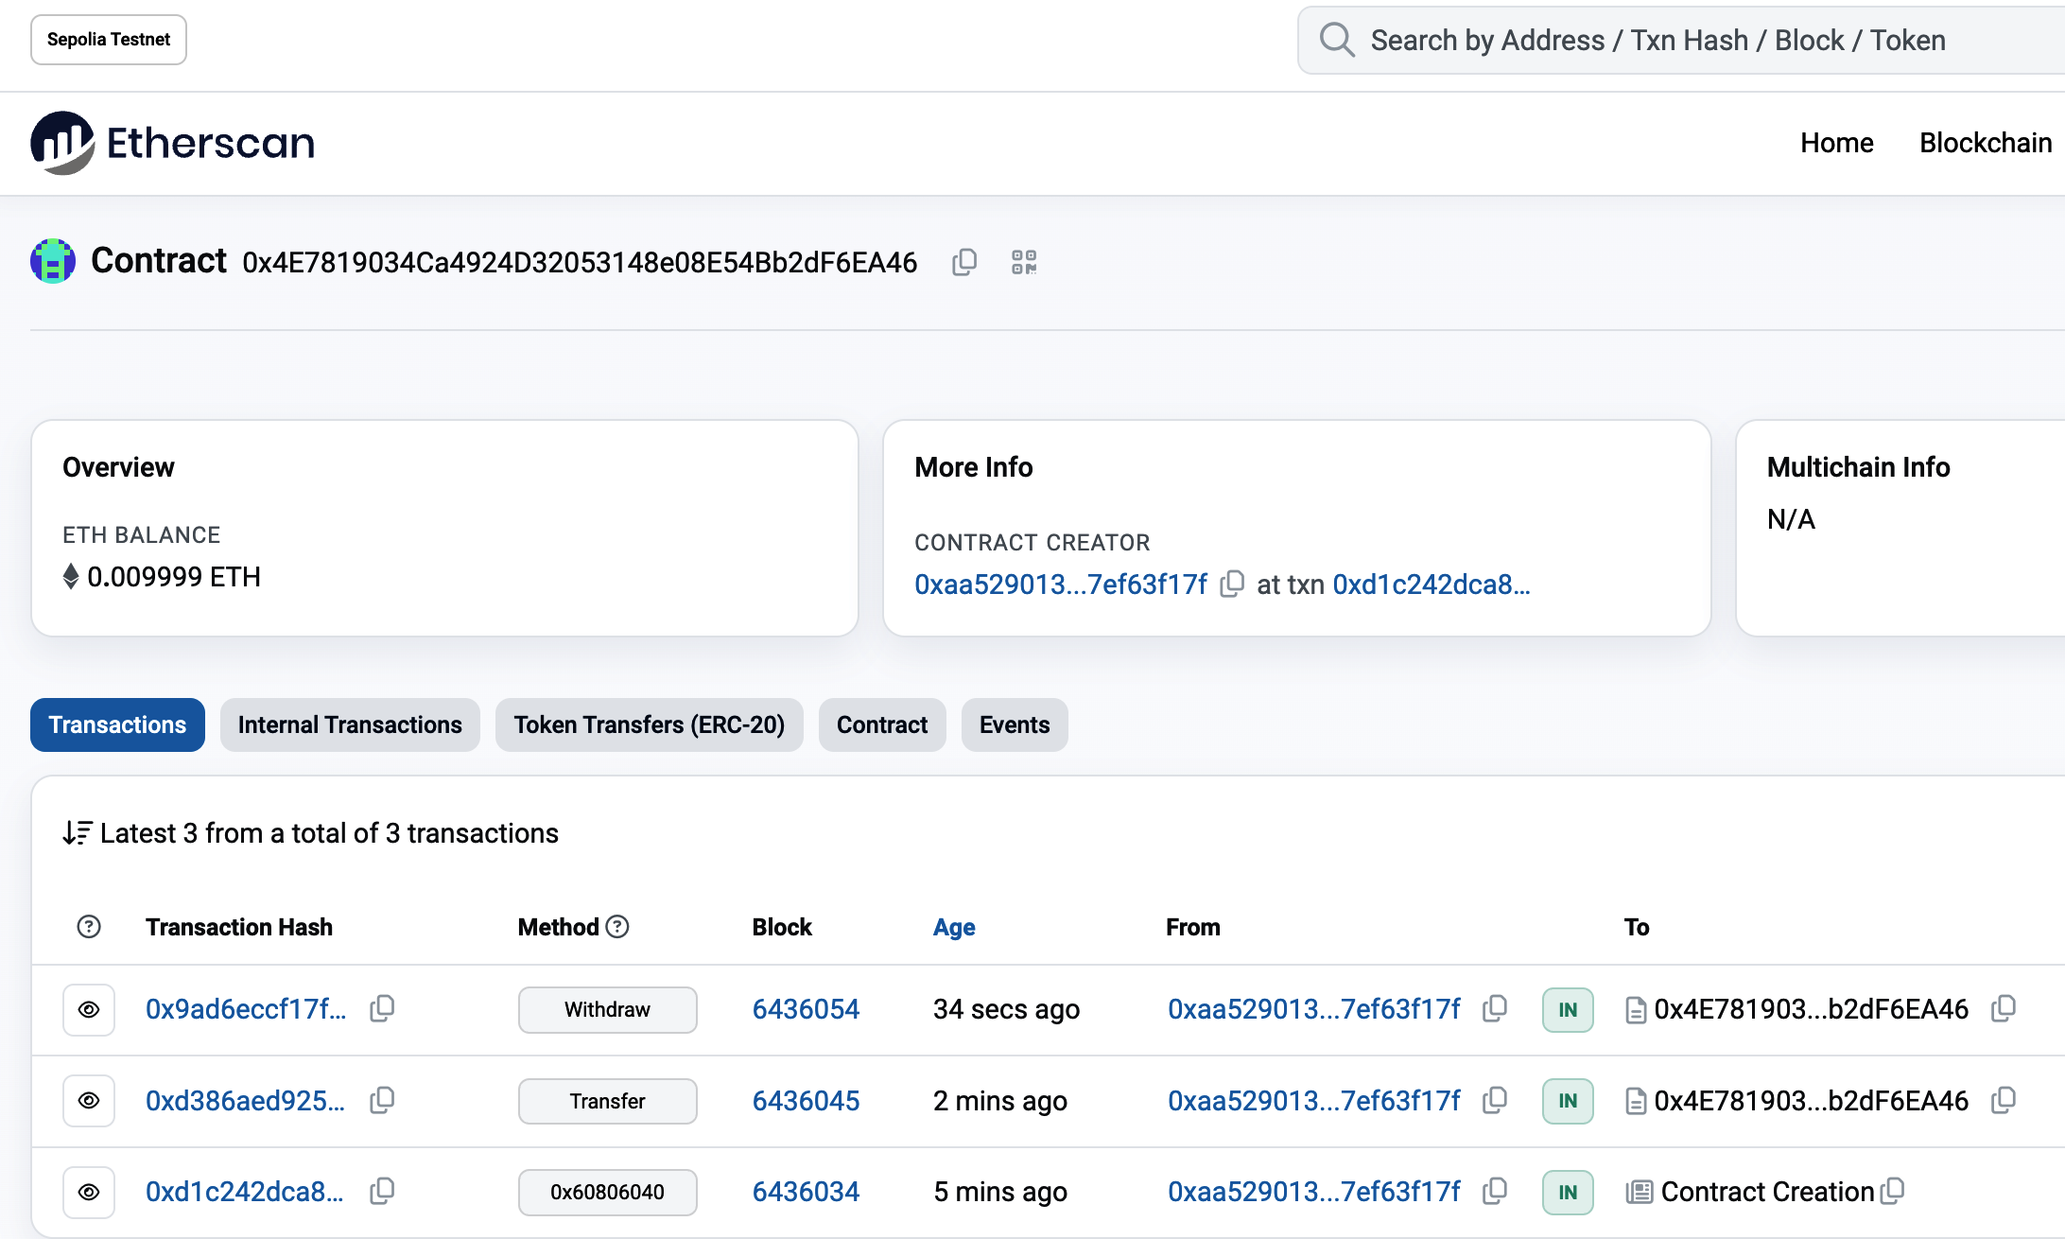Copy the contract address 0x4E7819...
Viewport: 2065px width, 1239px height.
pyautogui.click(x=964, y=262)
